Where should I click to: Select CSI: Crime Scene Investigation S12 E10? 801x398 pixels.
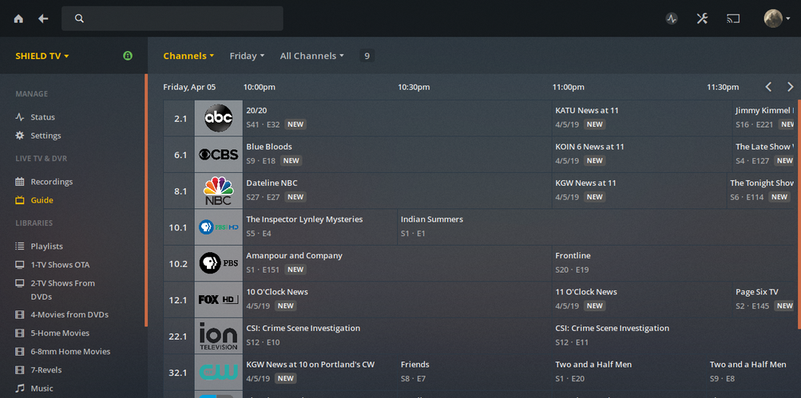click(397, 337)
